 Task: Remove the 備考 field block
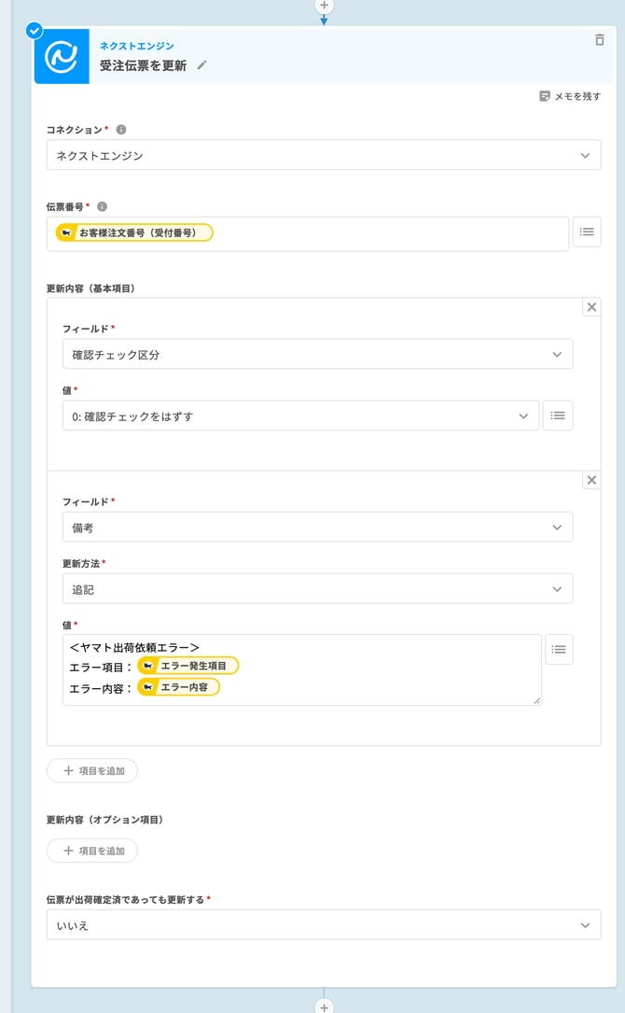(591, 480)
